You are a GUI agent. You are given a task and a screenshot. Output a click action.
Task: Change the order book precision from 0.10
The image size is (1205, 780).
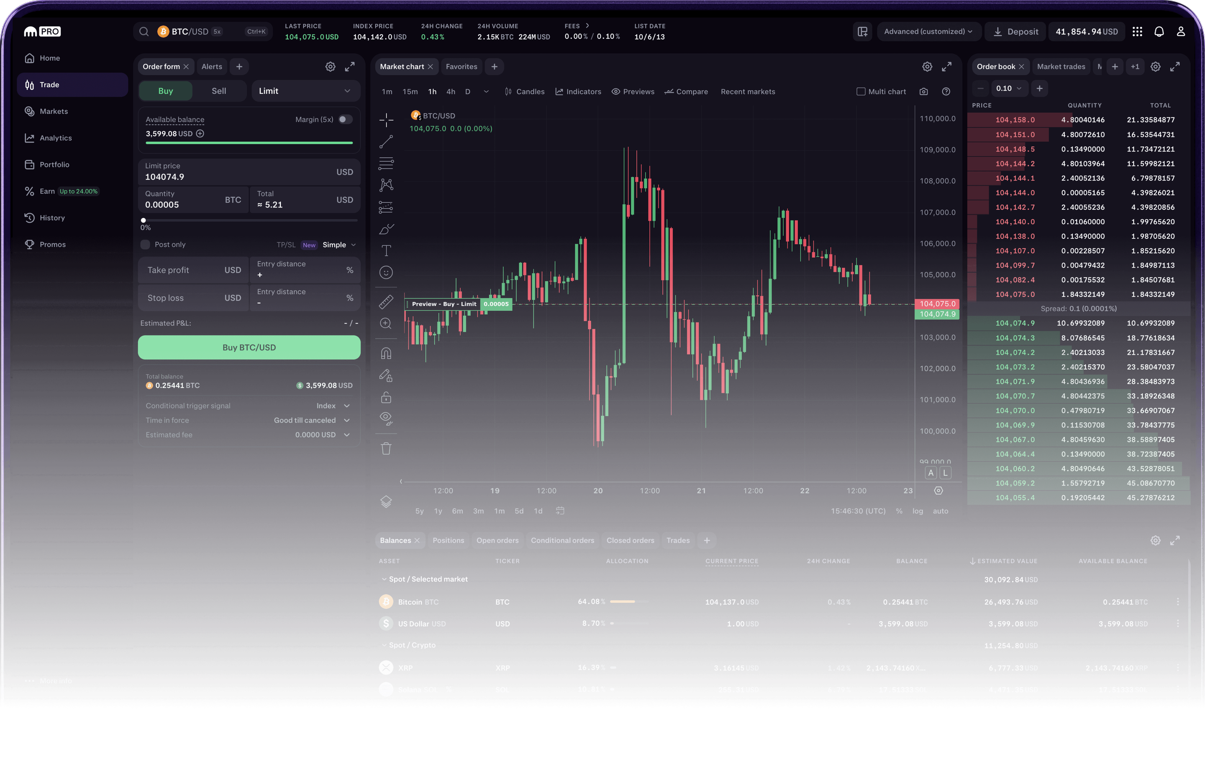[x=1009, y=88]
